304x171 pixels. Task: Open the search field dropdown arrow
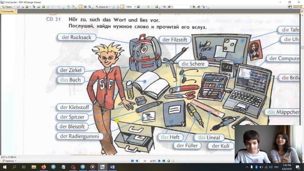click(x=191, y=7)
